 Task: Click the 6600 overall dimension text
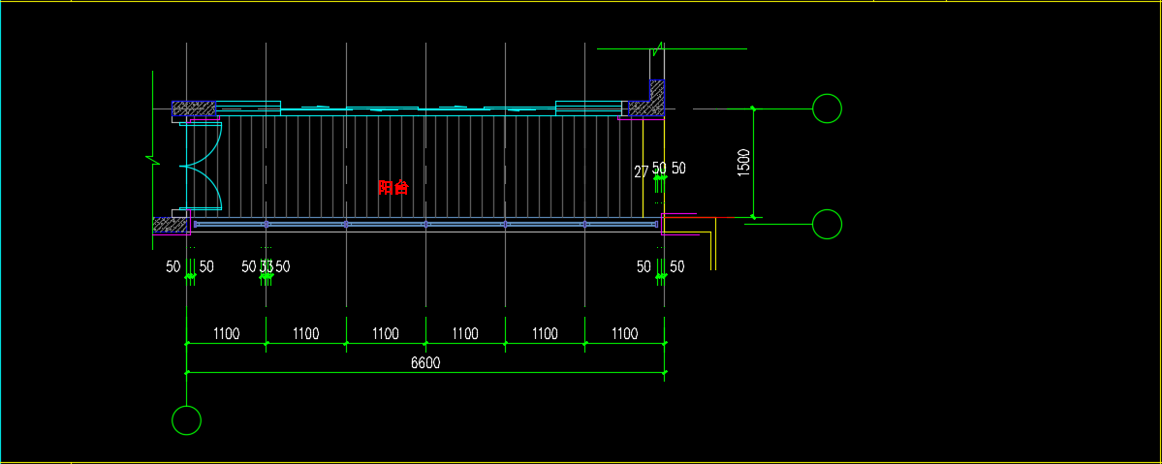tap(425, 363)
